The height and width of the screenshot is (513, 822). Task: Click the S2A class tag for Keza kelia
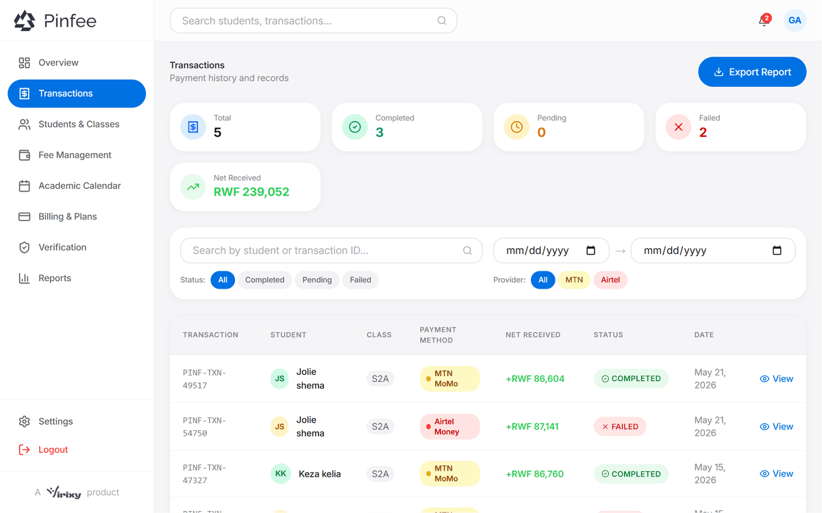(x=380, y=474)
